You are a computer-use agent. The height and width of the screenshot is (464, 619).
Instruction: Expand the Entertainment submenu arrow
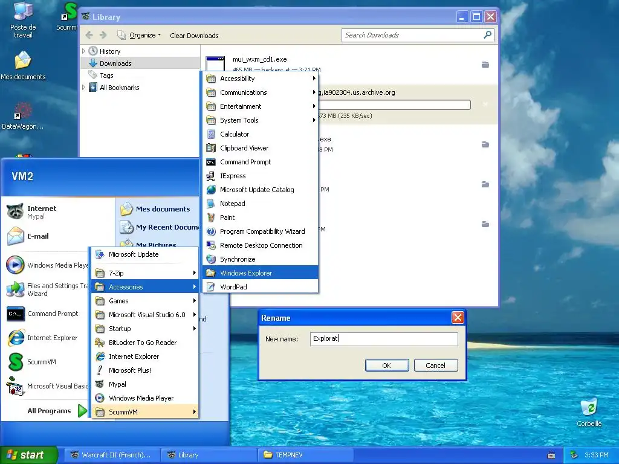314,106
